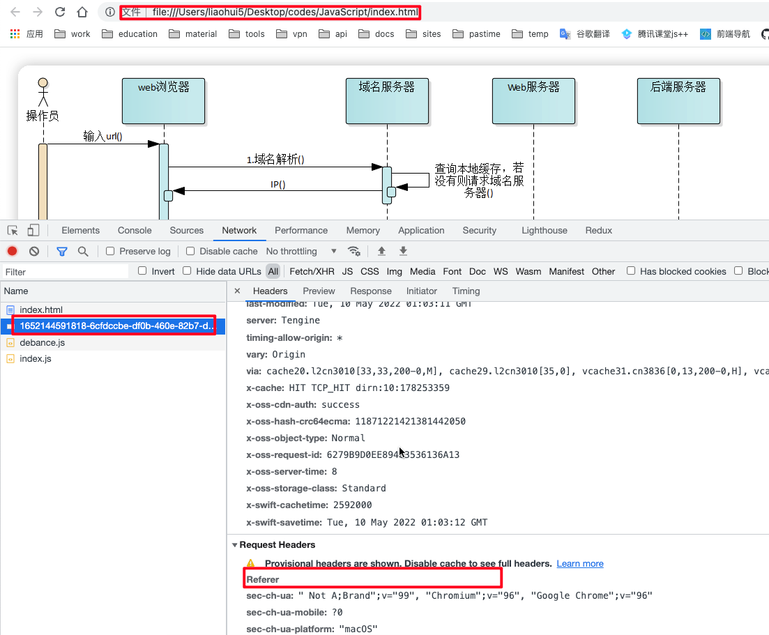Switch to the Elements panel tab
Viewport: 769px width, 635px height.
tap(80, 231)
